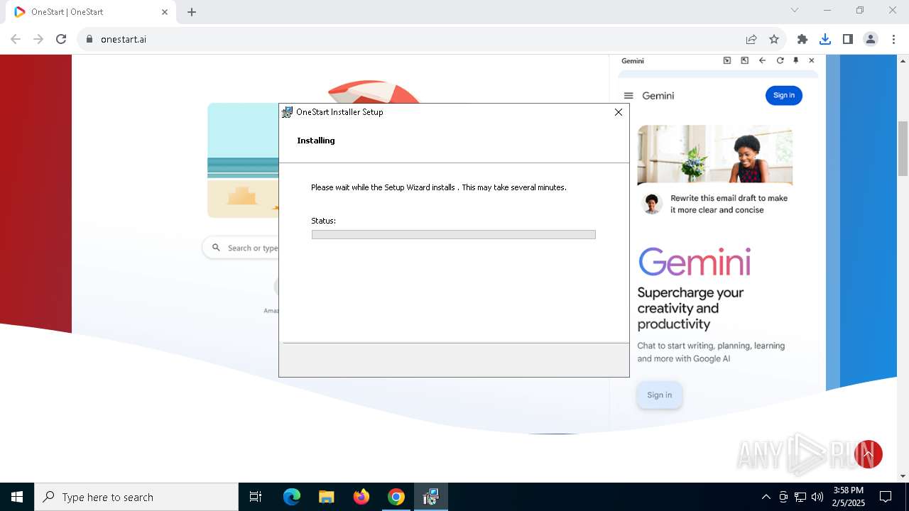This screenshot has width=909, height=511.
Task: Open the tab search chevron
Action: tap(795, 10)
